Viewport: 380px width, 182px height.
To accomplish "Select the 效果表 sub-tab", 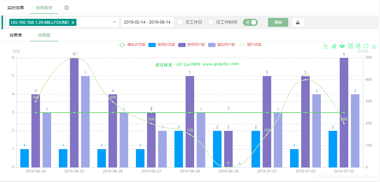I will (16, 35).
